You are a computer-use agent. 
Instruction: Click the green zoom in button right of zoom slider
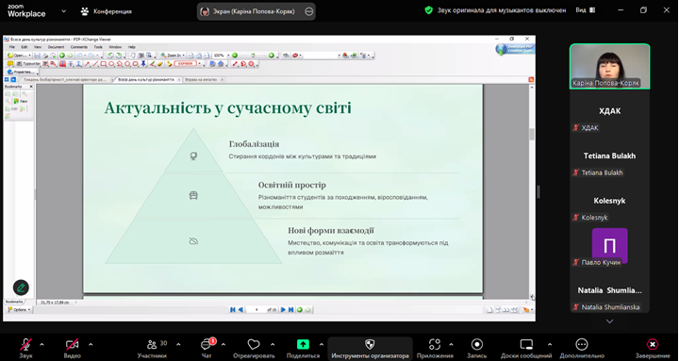272,56
